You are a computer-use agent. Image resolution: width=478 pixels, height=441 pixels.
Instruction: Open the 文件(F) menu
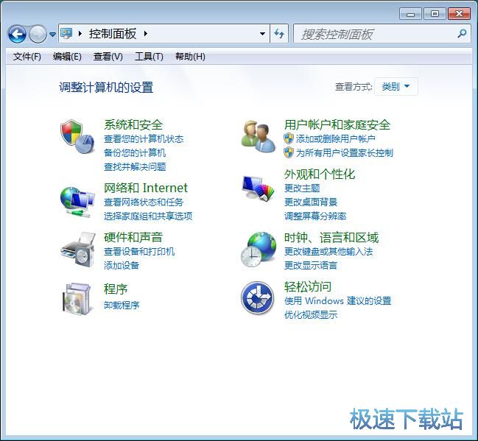(27, 57)
